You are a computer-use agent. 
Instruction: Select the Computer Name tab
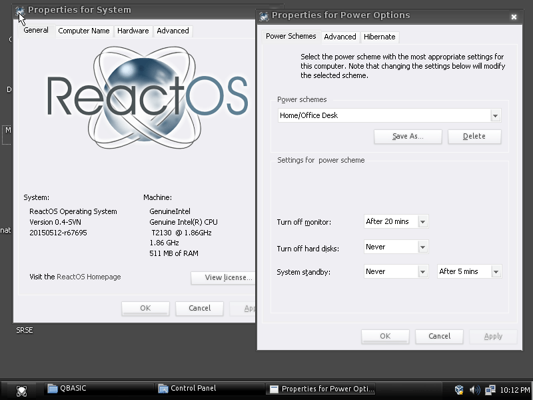[x=83, y=31]
